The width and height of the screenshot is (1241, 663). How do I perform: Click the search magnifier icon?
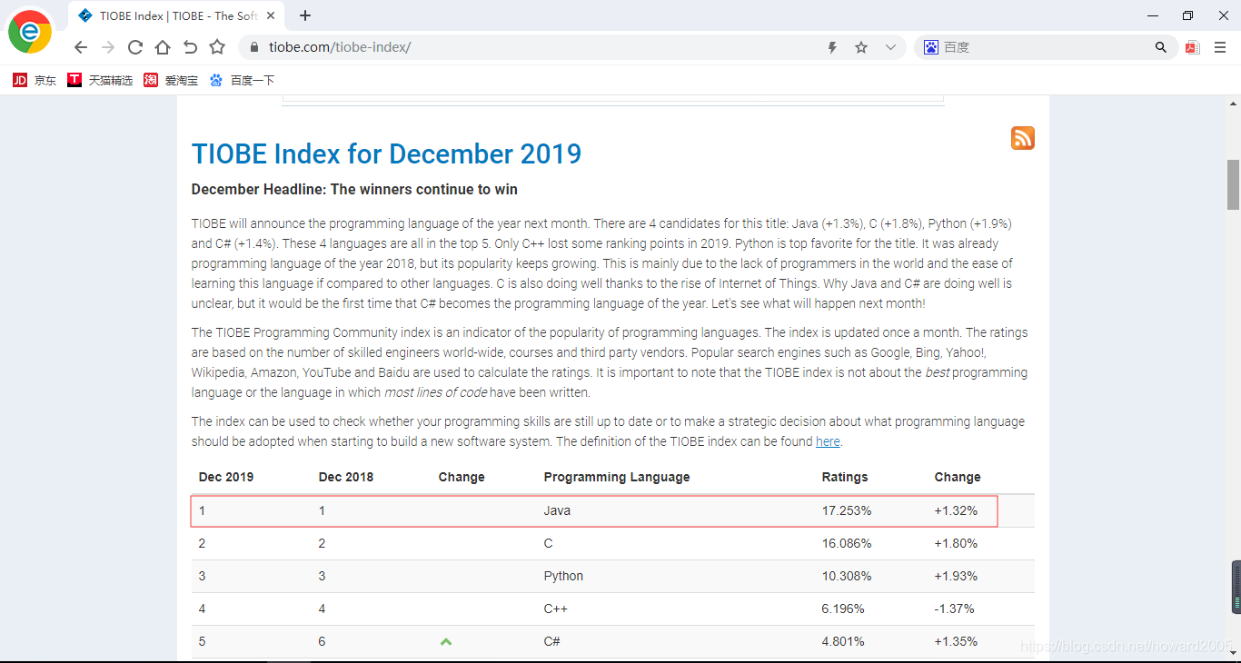(1161, 47)
